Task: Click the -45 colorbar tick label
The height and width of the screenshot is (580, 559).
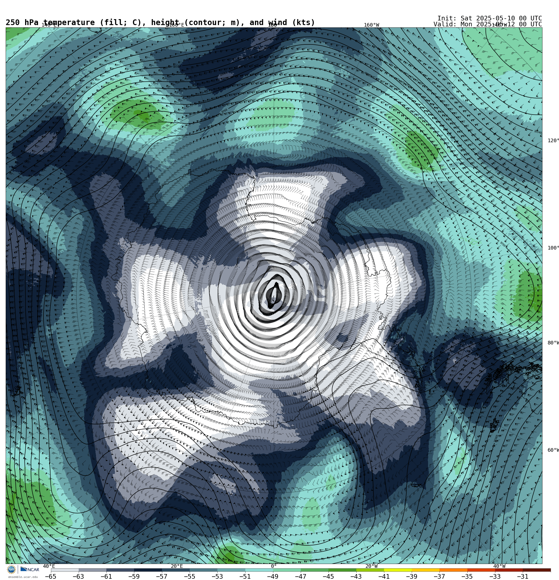Action: [x=328, y=576]
